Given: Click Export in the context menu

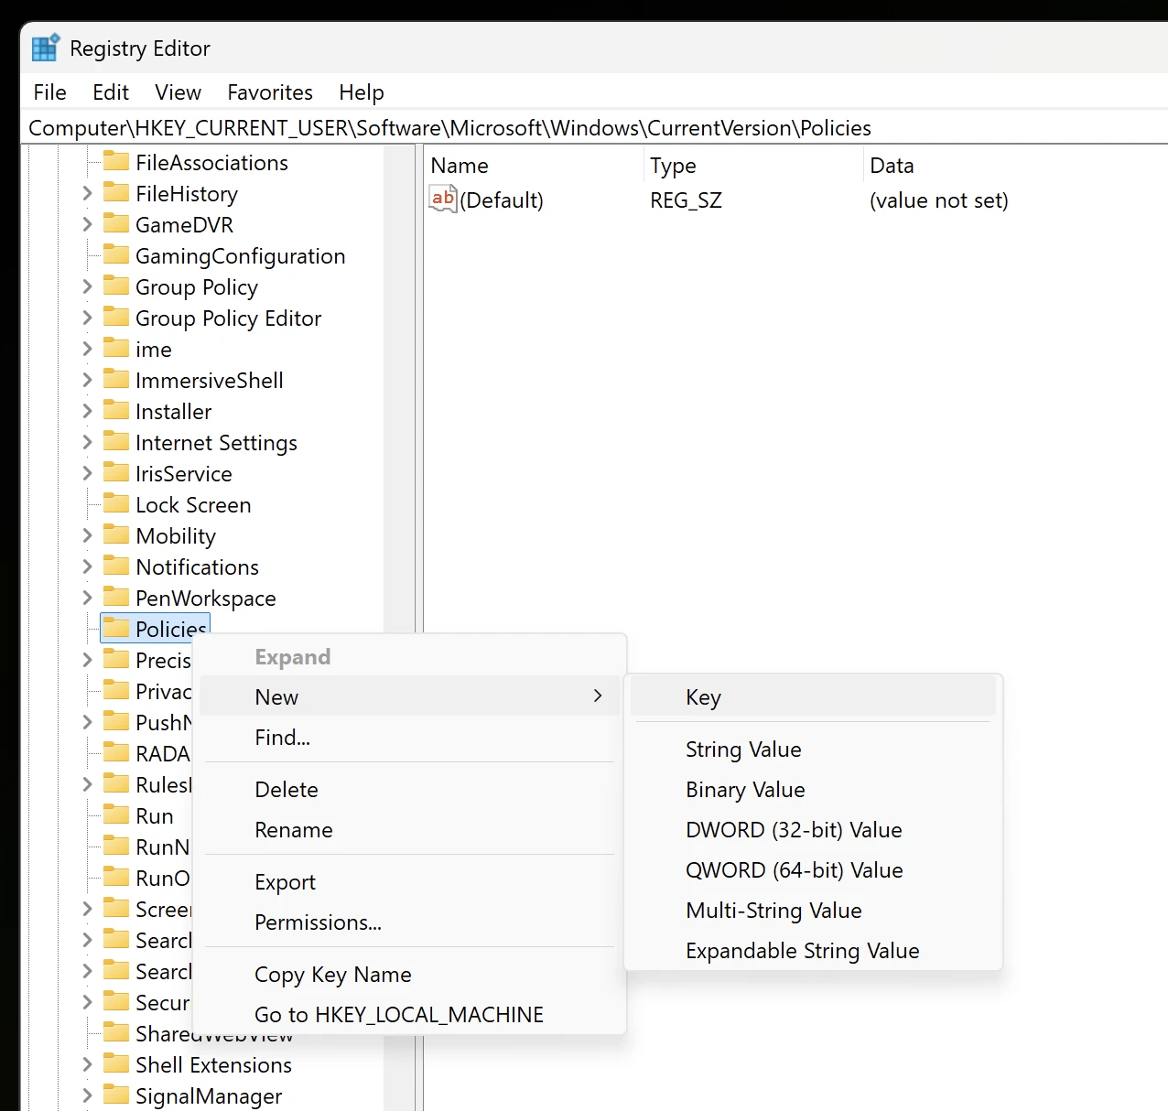Looking at the screenshot, I should 285,882.
